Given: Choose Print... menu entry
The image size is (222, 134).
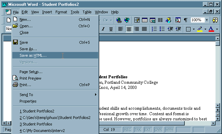Looking at the screenshot, I should coord(55,85).
